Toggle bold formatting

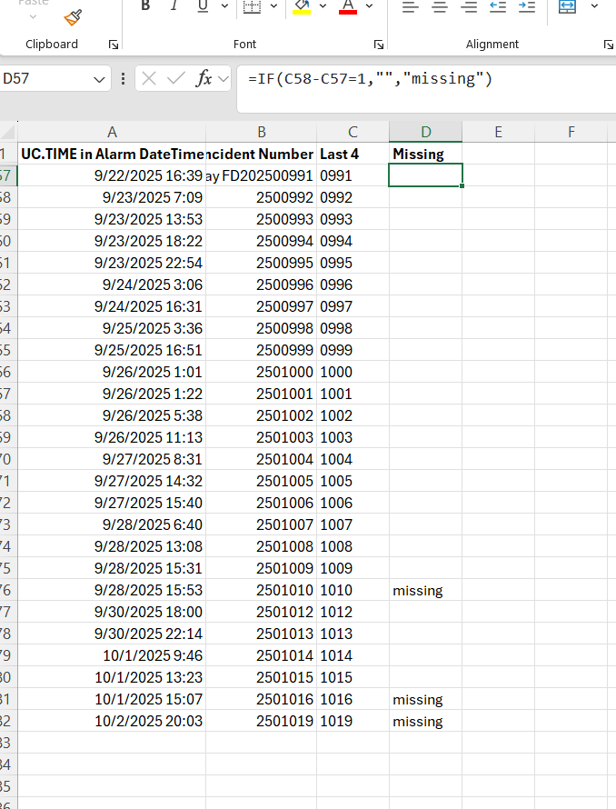145,6
